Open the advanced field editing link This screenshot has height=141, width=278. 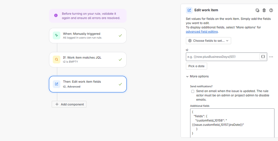pyautogui.click(x=202, y=32)
